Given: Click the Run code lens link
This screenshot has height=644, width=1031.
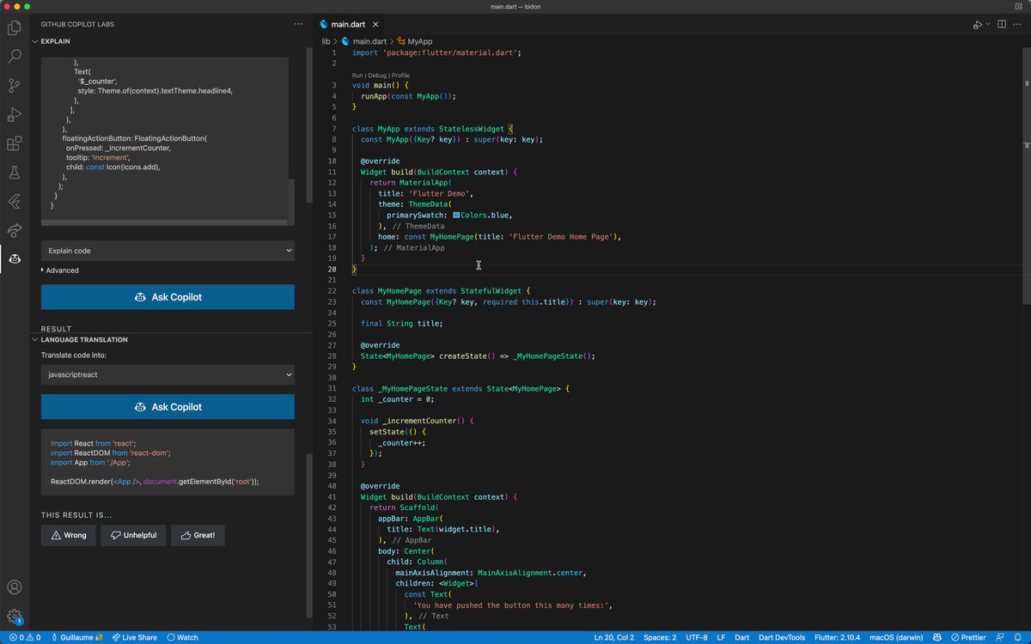Looking at the screenshot, I should [358, 76].
